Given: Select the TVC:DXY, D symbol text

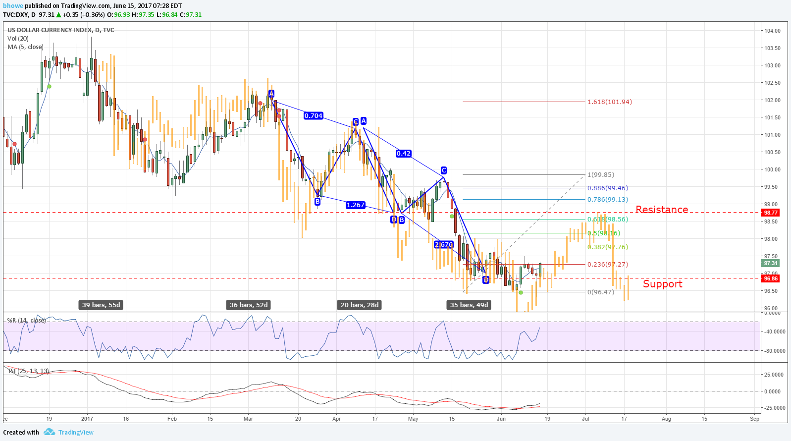Looking at the screenshot, I should 19,14.
